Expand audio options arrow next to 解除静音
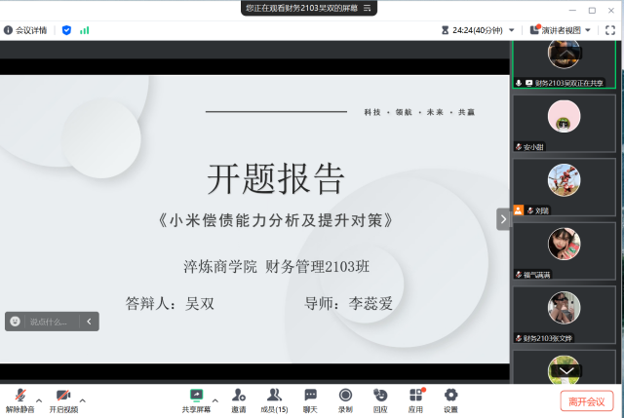The image size is (624, 418). pos(39,400)
